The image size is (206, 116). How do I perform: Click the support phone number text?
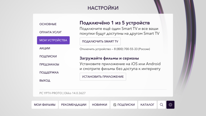(x=126, y=49)
